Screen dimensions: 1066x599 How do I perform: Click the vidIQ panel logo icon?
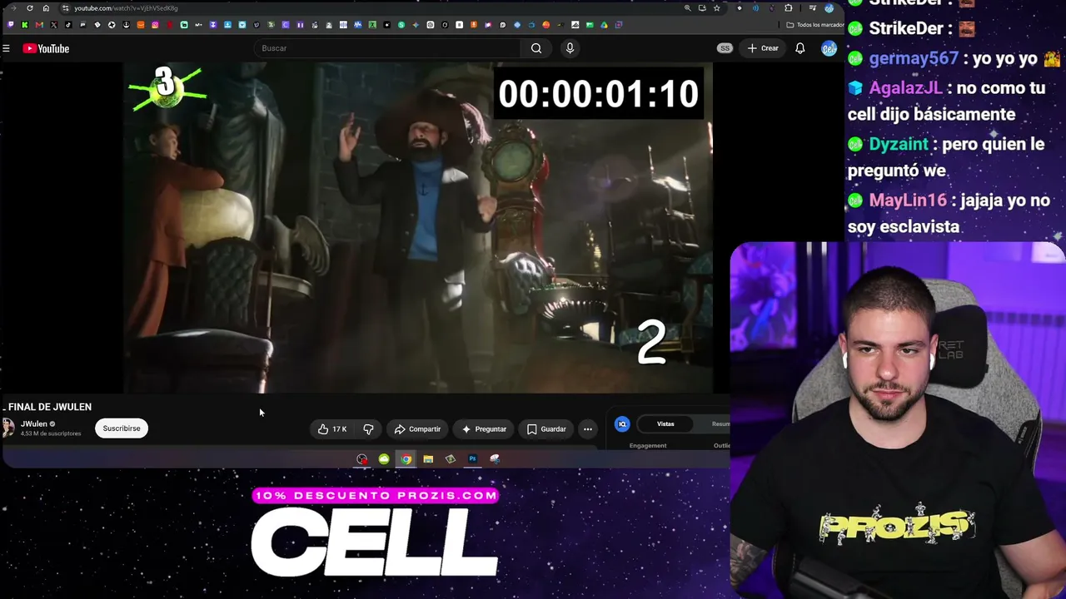[x=622, y=424]
